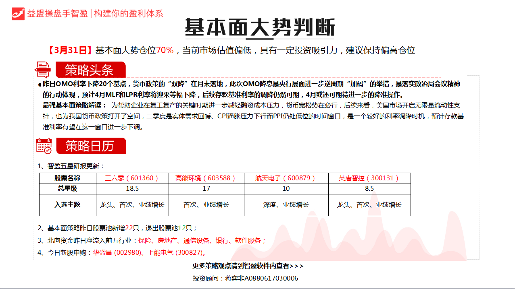515x289 pixels.
Task: Click the 策略日历 calendar icon
Action: (x=44, y=146)
